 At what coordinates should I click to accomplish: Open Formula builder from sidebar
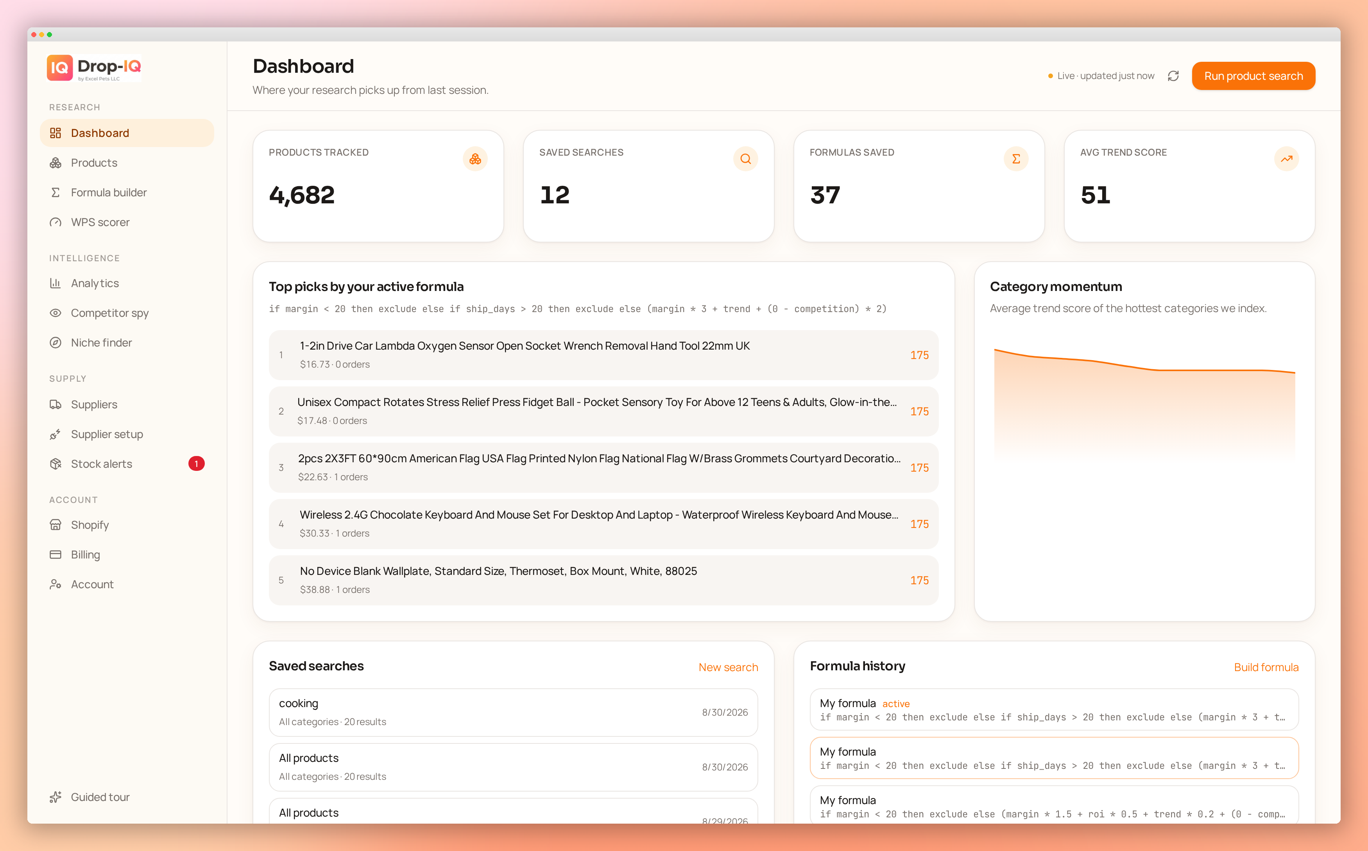coord(127,192)
